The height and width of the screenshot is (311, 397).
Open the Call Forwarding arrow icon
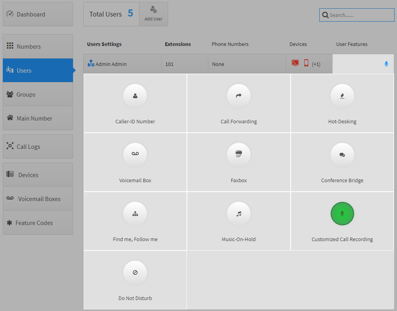coord(238,96)
